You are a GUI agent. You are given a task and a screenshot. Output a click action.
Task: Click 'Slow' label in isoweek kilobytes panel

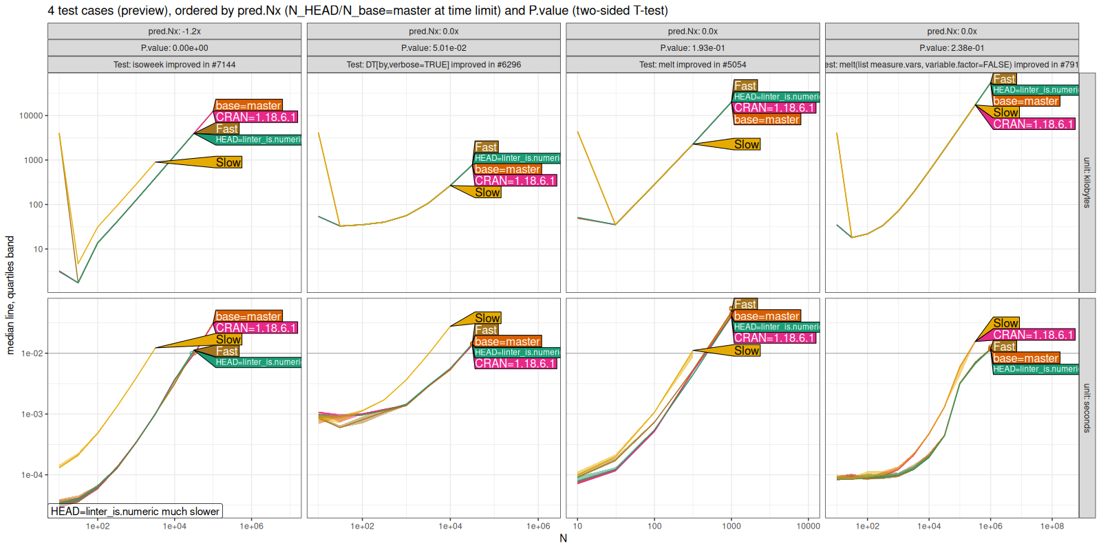228,162
